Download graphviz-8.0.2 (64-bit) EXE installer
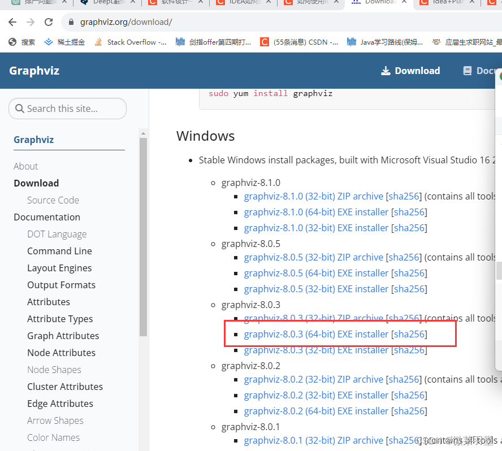This screenshot has width=502, height=451. point(316,411)
